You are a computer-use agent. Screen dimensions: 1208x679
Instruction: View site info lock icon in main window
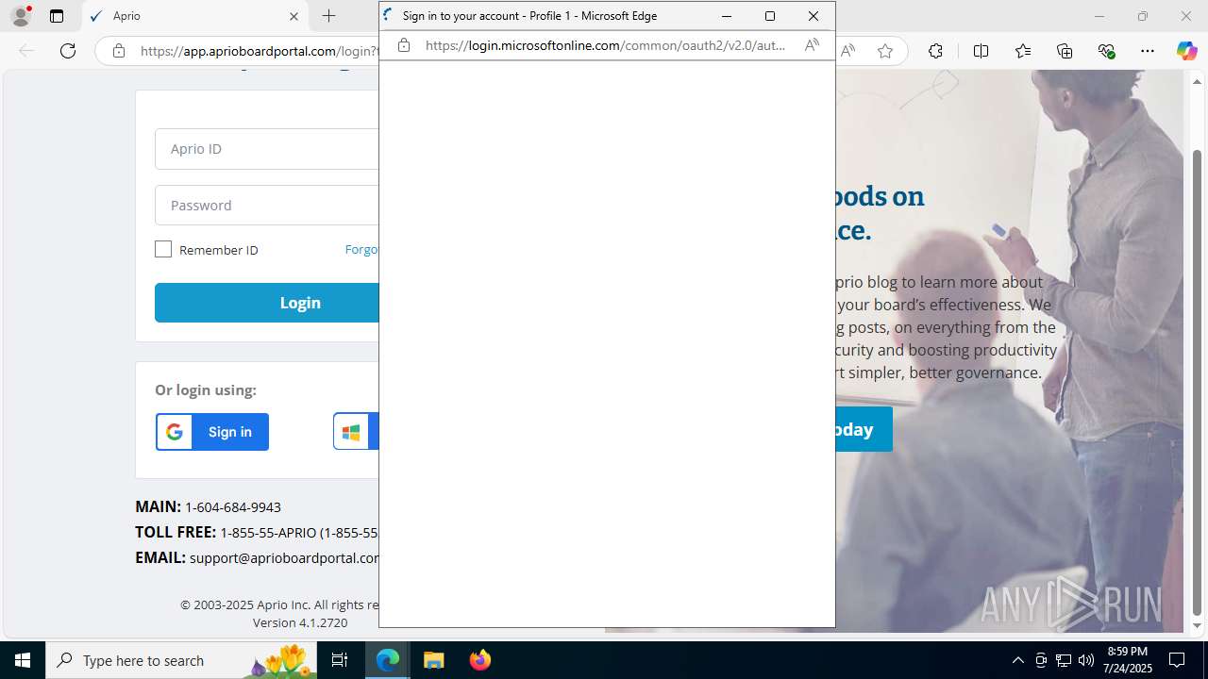(x=119, y=51)
